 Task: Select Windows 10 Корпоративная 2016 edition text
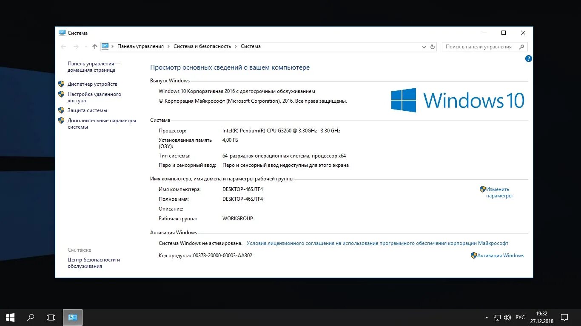coord(237,91)
